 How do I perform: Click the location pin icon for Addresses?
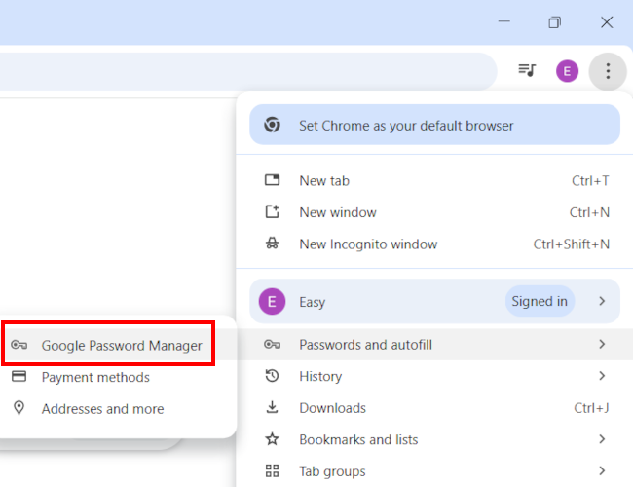tap(19, 408)
